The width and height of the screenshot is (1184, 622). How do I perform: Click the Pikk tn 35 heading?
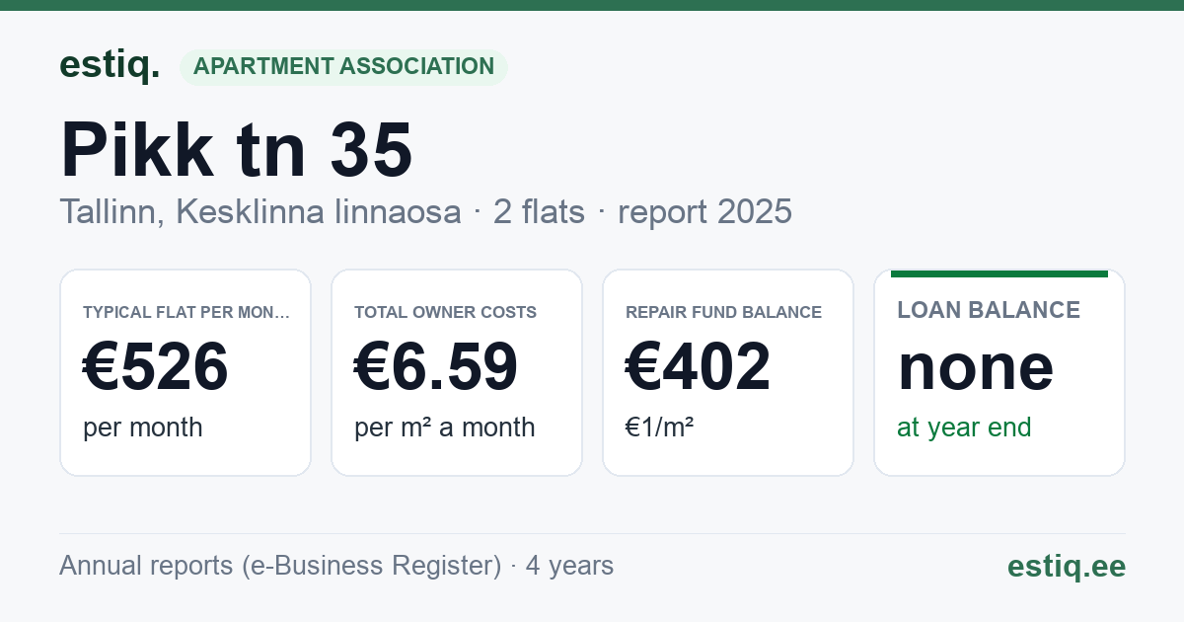click(236, 149)
